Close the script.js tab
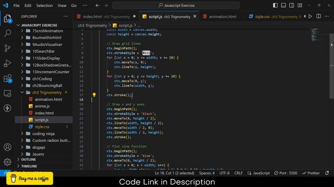This screenshot has width=334, height=187. [x=195, y=16]
